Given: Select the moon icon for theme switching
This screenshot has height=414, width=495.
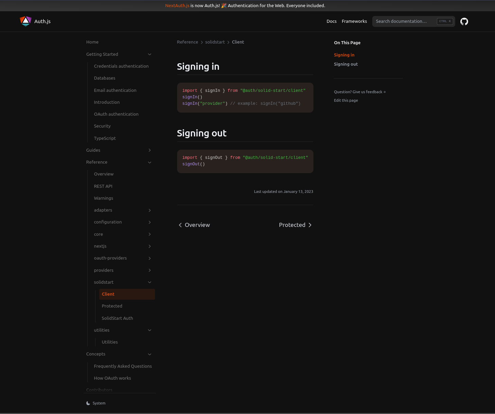Looking at the screenshot, I should pyautogui.click(x=88, y=403).
